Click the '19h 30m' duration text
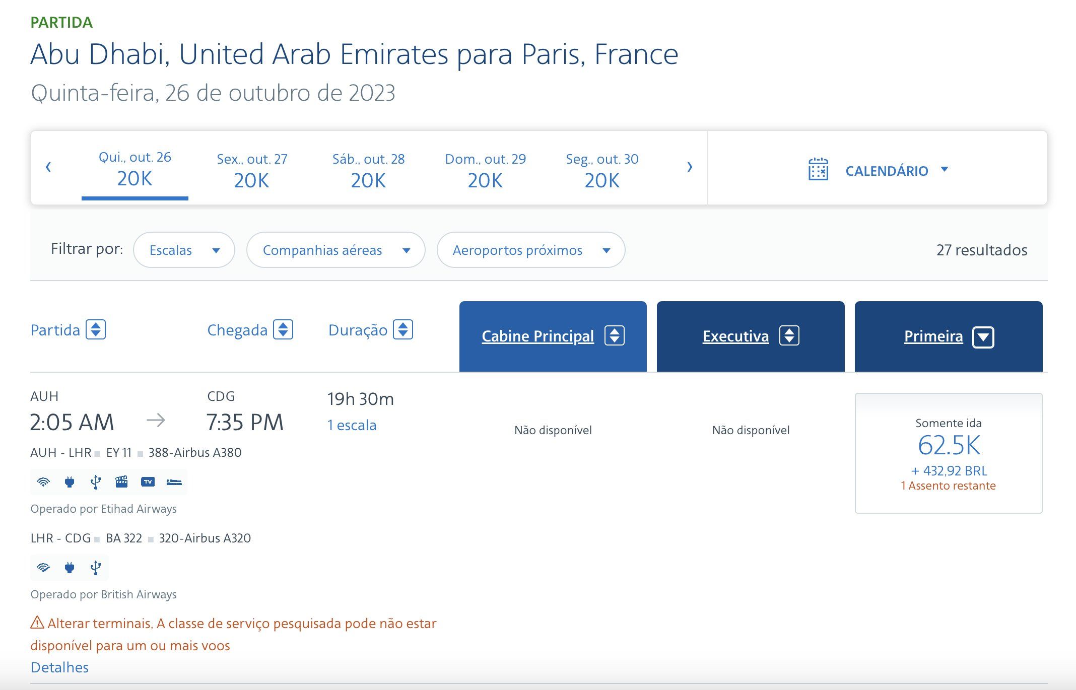 pyautogui.click(x=361, y=399)
